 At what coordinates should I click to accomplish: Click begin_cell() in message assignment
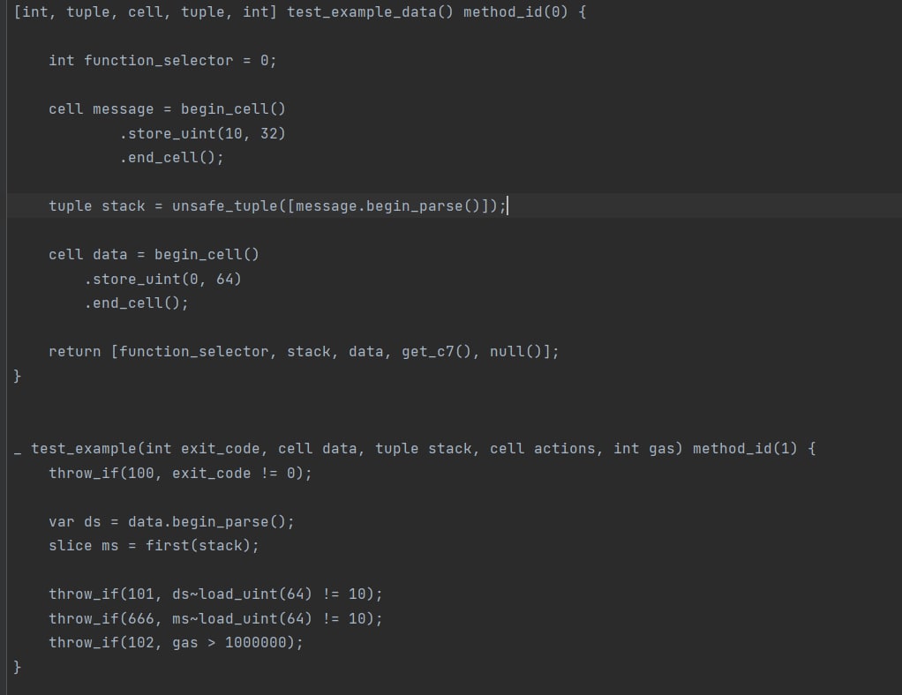click(233, 109)
